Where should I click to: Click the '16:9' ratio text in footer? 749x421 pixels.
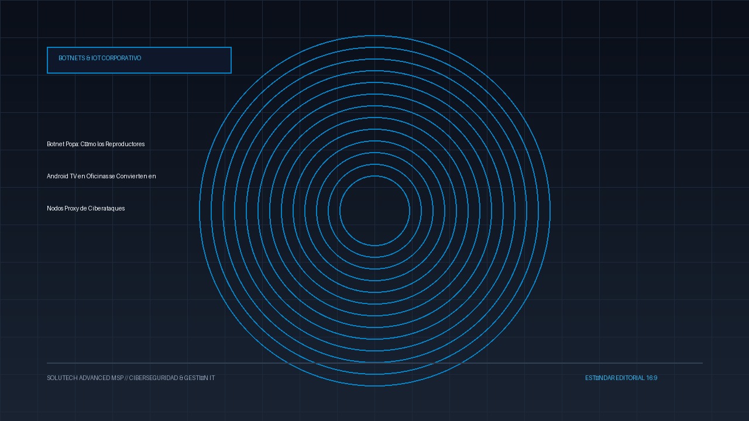pyautogui.click(x=652, y=378)
